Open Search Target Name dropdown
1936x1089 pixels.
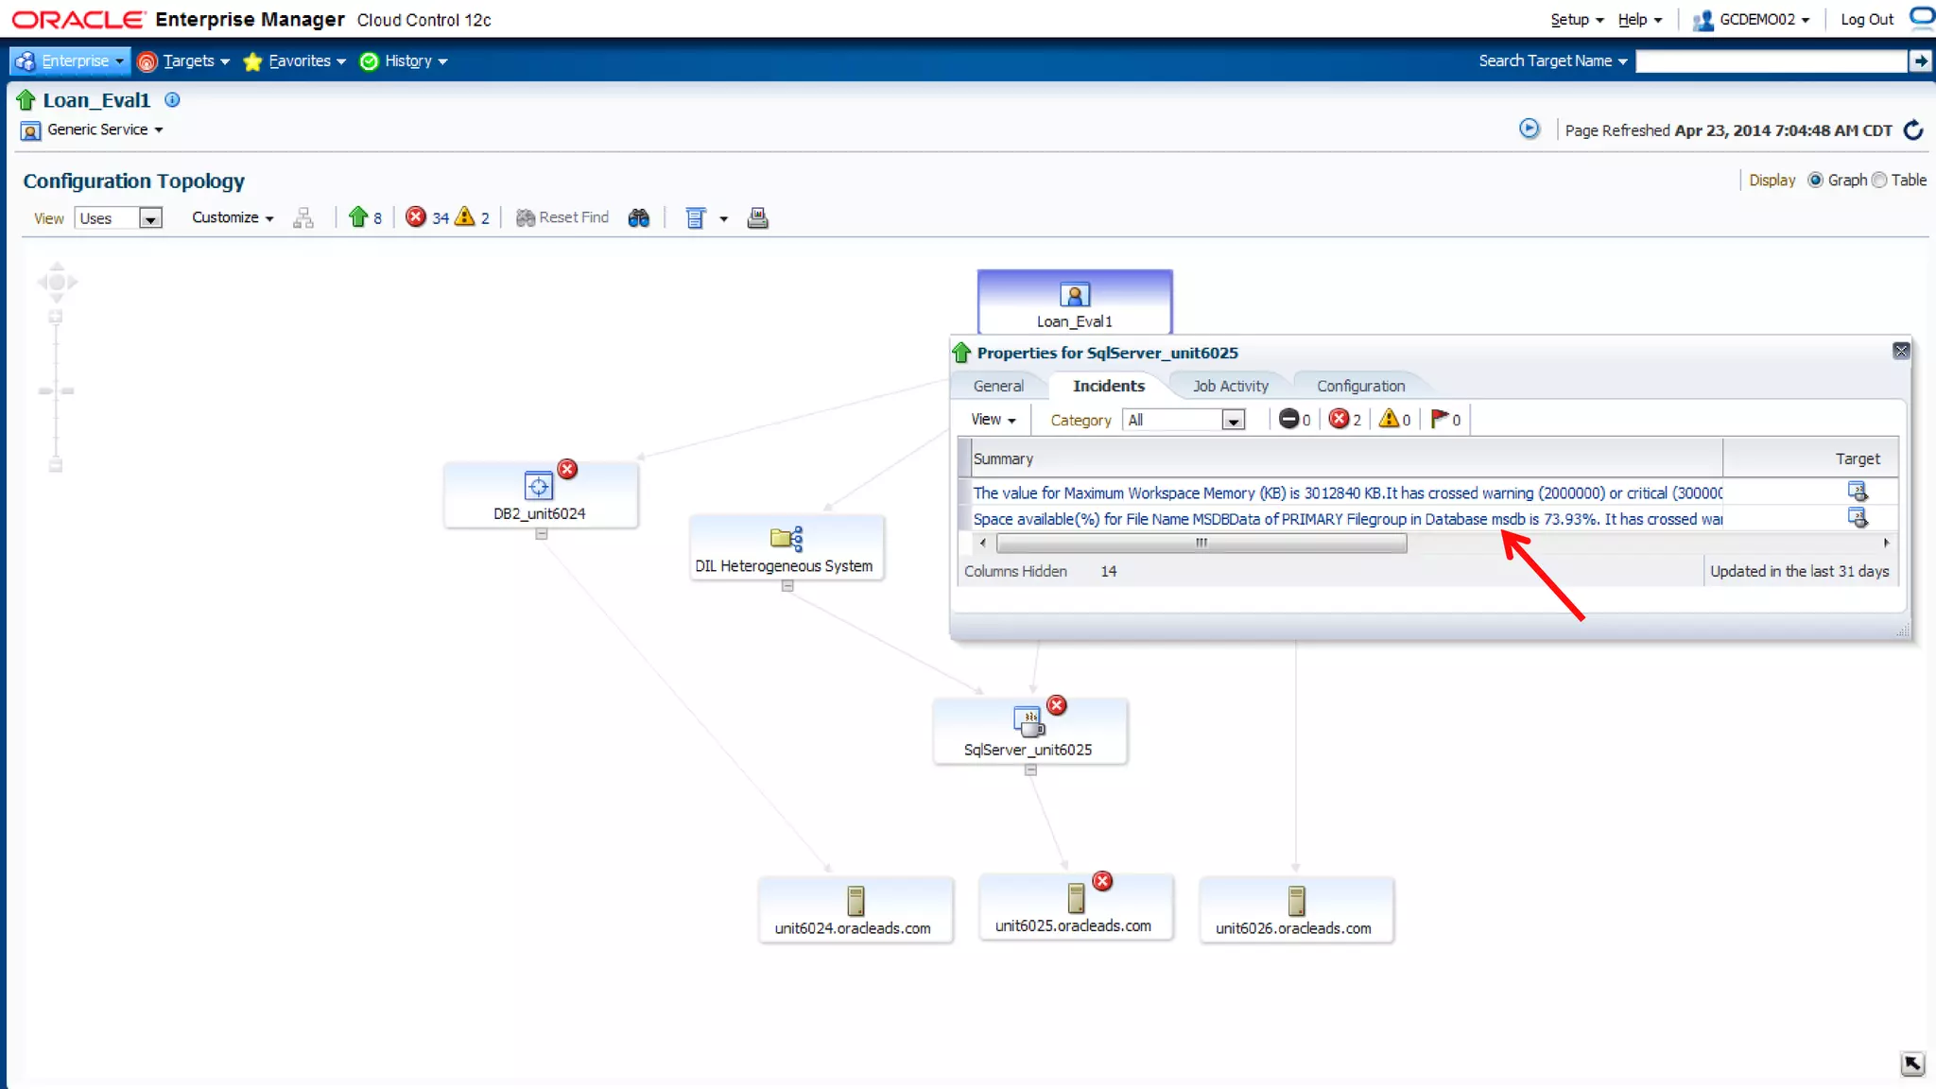pyautogui.click(x=1552, y=60)
